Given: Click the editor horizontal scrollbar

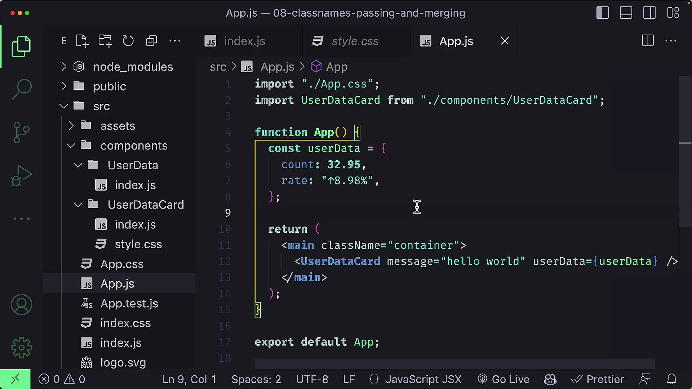Looking at the screenshot, I should [454, 364].
